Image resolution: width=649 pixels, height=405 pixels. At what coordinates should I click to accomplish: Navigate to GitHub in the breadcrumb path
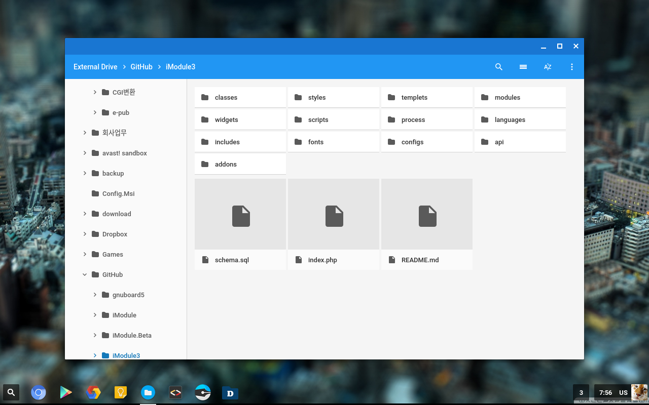tap(141, 67)
